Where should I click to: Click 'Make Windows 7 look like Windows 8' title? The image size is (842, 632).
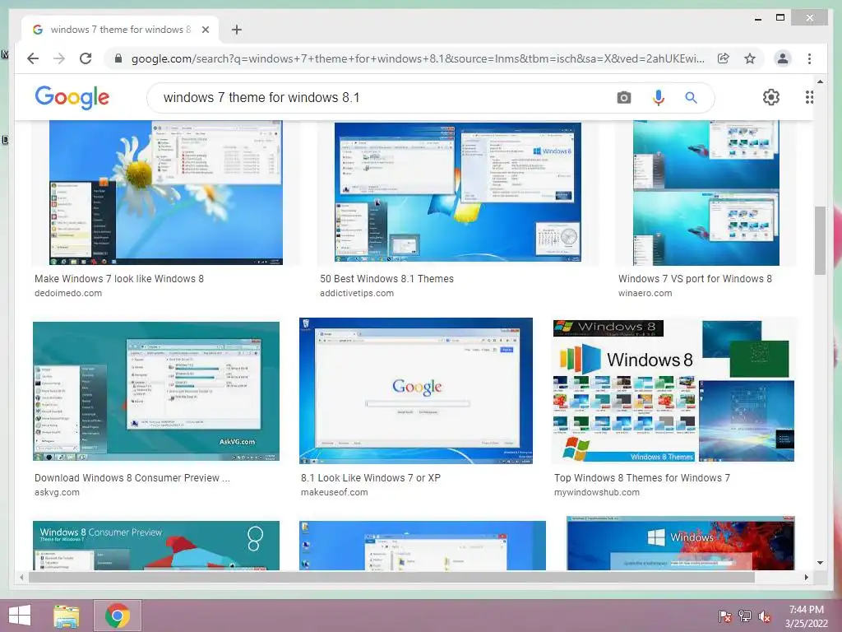point(119,278)
